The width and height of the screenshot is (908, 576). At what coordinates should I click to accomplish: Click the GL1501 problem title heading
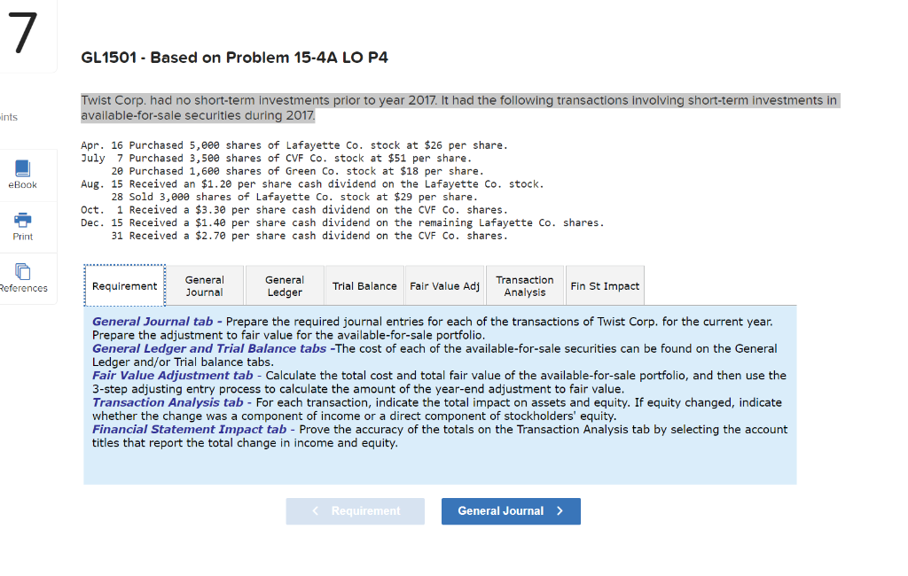point(234,58)
